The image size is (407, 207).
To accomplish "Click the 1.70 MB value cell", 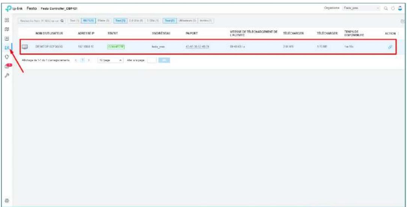I will click(322, 47).
